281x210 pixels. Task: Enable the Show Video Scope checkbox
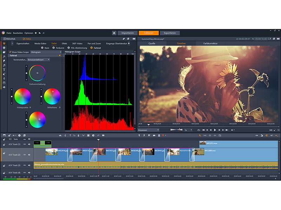tap(10, 52)
